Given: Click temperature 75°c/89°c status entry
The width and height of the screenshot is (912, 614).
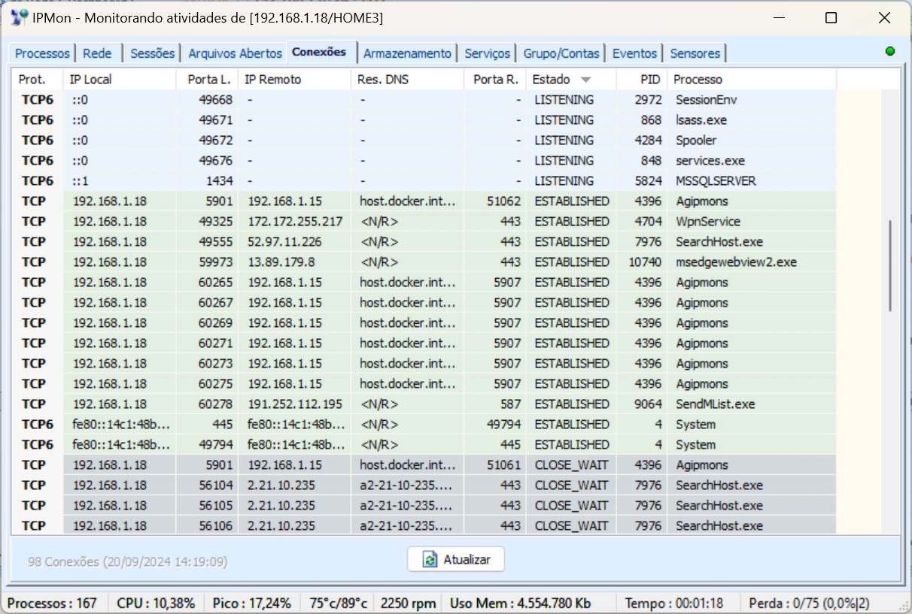Looking at the screenshot, I should (x=338, y=603).
